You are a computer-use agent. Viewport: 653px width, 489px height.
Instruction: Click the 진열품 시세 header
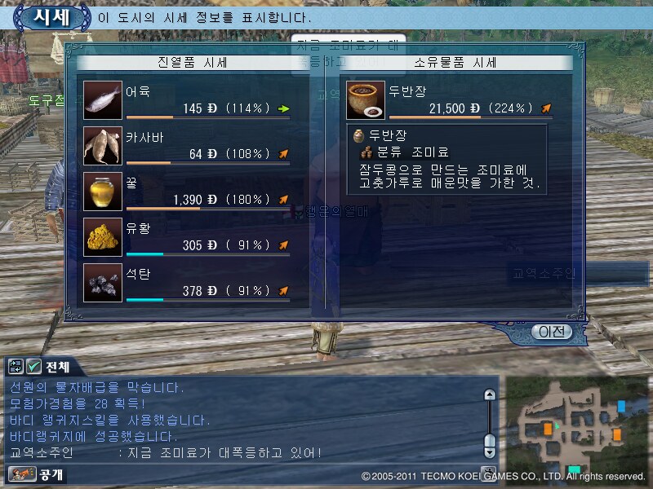click(x=193, y=63)
